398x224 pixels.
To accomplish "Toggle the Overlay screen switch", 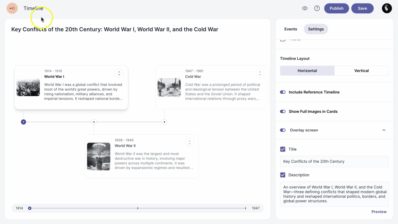I will click(x=283, y=130).
